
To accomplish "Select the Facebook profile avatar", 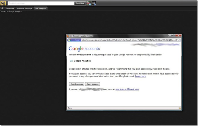I will tap(94, 3).
